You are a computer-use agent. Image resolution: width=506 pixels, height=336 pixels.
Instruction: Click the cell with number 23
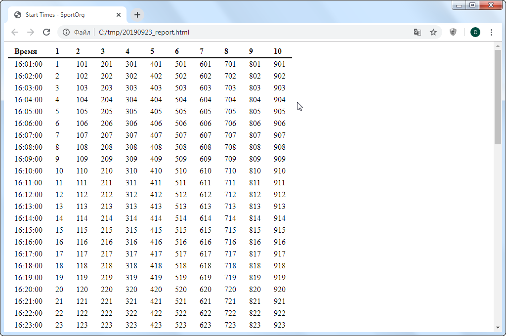59,325
